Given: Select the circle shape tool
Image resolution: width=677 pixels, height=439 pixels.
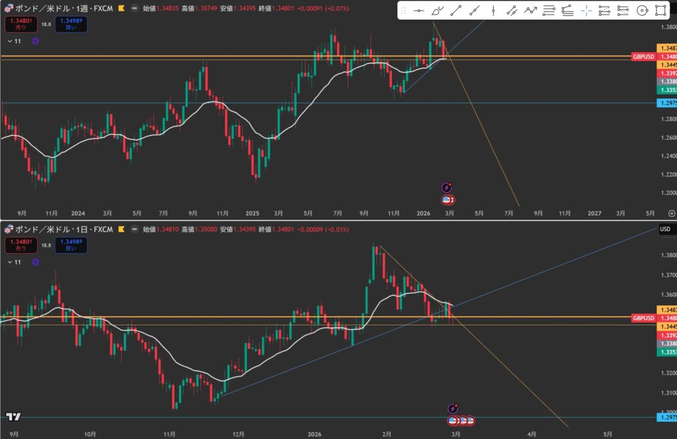Looking at the screenshot, I should pyautogui.click(x=641, y=11).
